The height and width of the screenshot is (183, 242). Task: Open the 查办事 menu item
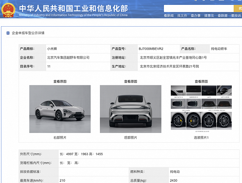196,16
